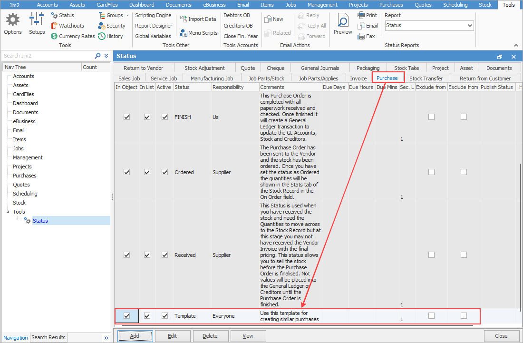Switch to the Stock Transfer tab
The width and height of the screenshot is (523, 343).
click(426, 78)
